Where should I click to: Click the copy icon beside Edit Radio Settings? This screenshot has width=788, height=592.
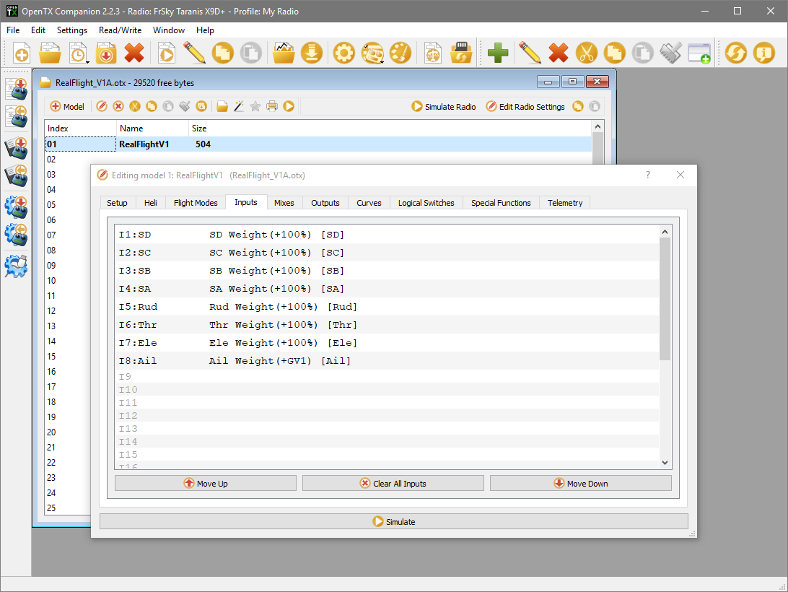578,106
